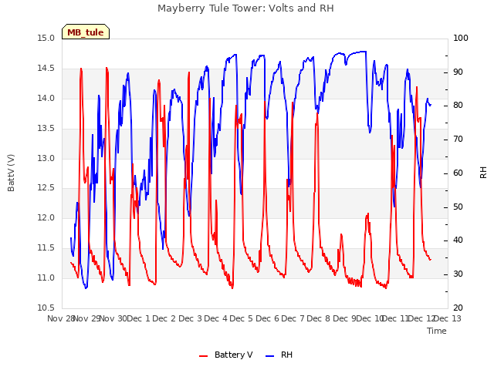Click the 12.5 tick on left axis
This screenshot has height=370, width=494.
click(x=46, y=188)
